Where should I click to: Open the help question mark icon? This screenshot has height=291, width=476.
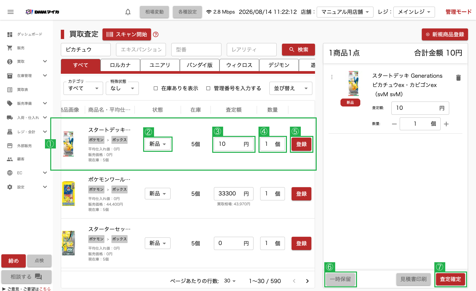click(x=156, y=34)
